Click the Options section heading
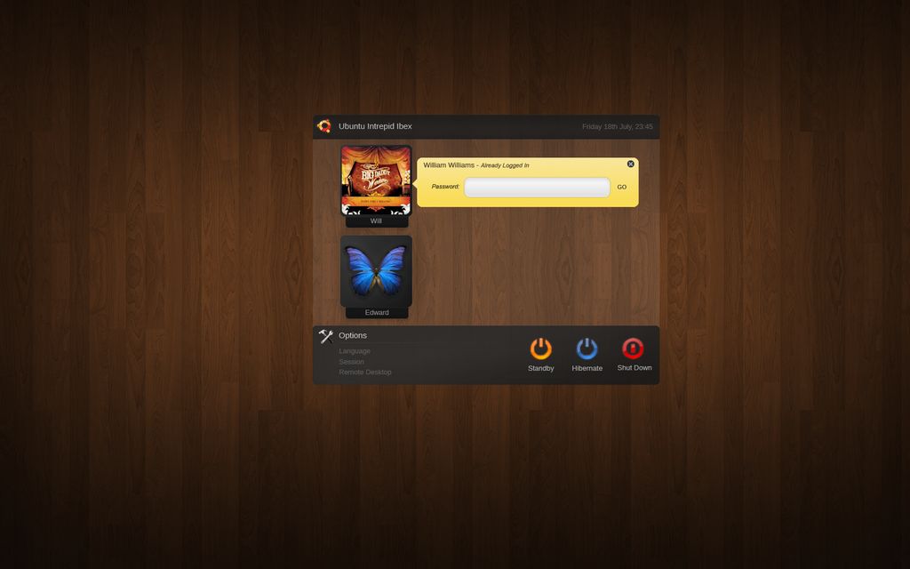Image resolution: width=910 pixels, height=569 pixels. 354,335
